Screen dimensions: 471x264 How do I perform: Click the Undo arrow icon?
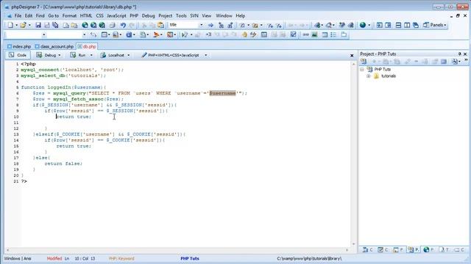click(123, 25)
